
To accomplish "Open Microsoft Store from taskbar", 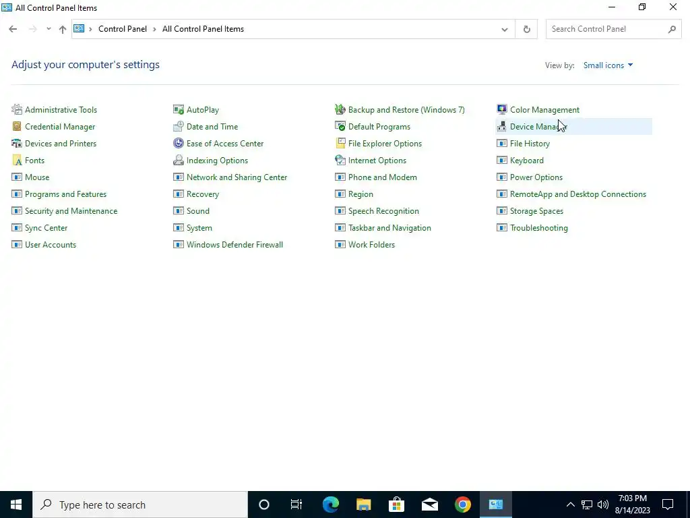I will point(396,505).
